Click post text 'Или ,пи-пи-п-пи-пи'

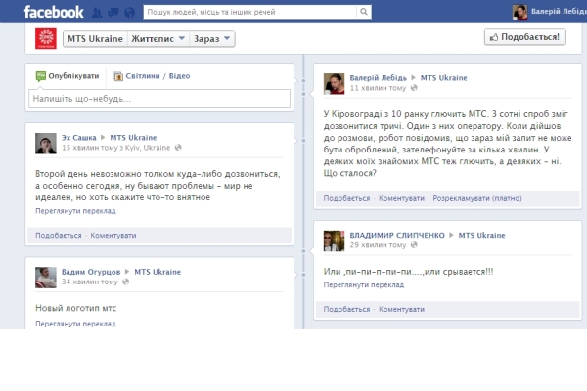408,272
